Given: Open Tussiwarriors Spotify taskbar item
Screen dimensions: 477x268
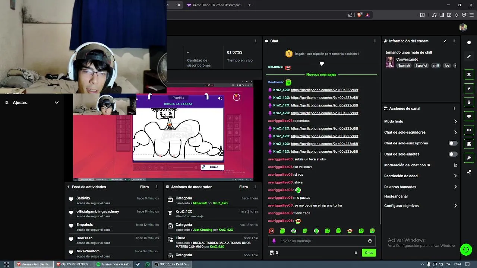Looking at the screenshot, I should tap(113, 264).
